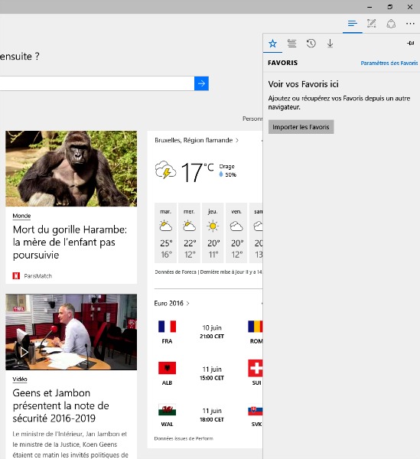Open match 11 juin 18:00 CET

point(212,415)
